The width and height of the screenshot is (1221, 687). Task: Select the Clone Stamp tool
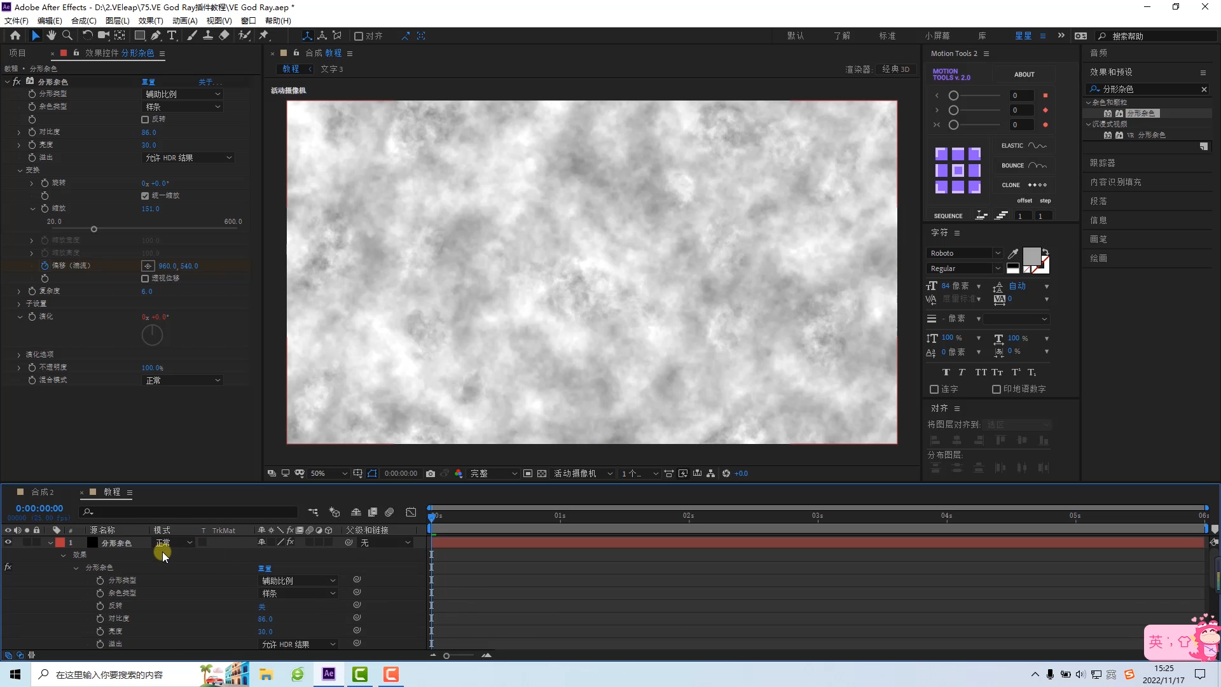coord(208,36)
